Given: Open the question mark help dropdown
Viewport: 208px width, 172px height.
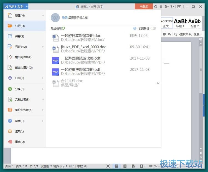Looking at the screenshot, I should click(x=172, y=6).
